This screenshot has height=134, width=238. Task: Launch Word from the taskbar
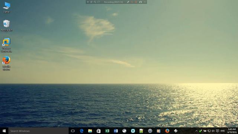(x=116, y=131)
